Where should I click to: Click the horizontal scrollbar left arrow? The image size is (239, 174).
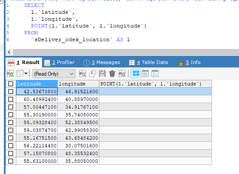(x=9, y=52)
